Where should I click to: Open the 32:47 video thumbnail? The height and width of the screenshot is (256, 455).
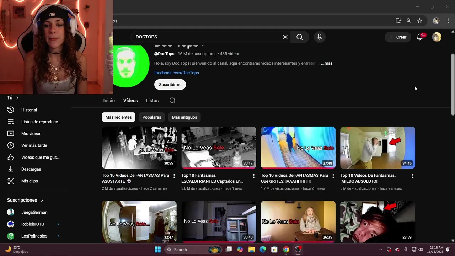tap(139, 222)
